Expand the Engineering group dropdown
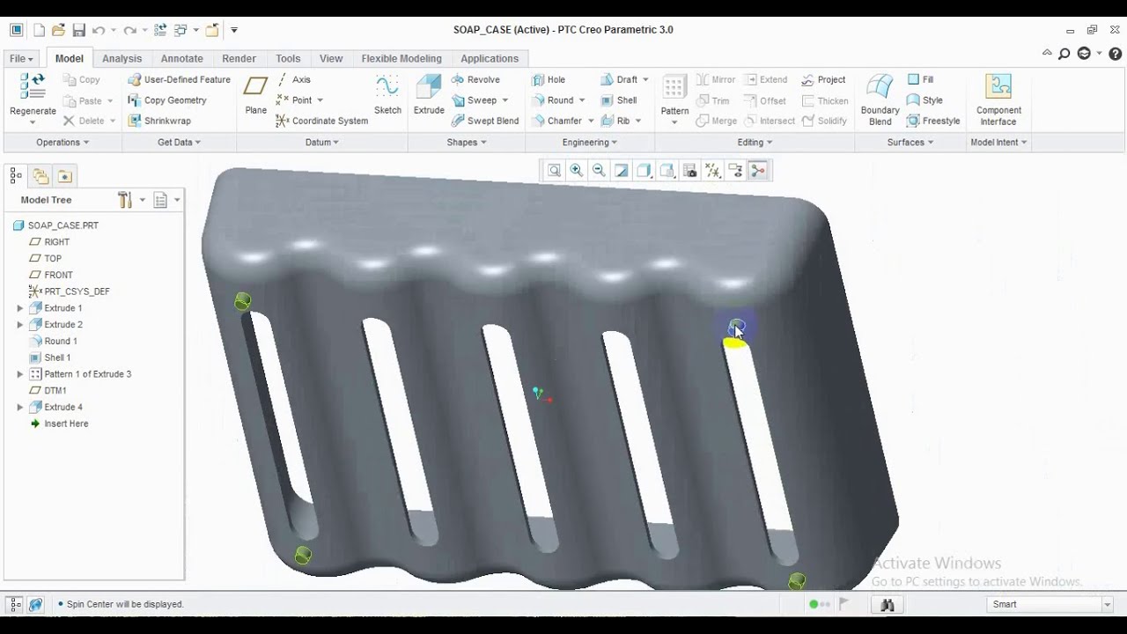The width and height of the screenshot is (1127, 634). 589,142
